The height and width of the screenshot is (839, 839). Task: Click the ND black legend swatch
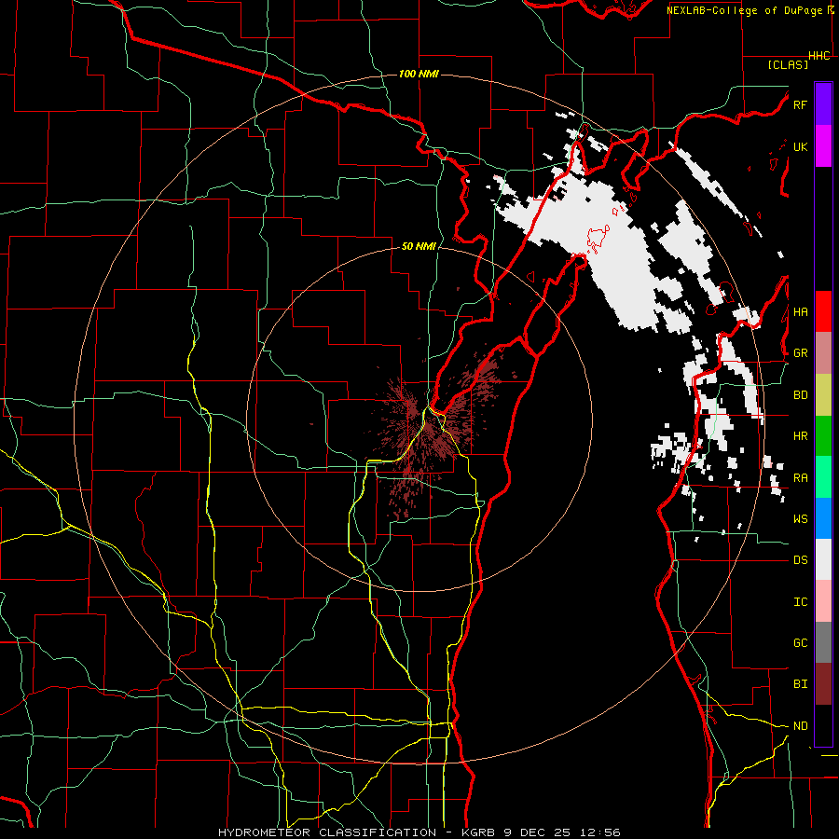coord(823,725)
